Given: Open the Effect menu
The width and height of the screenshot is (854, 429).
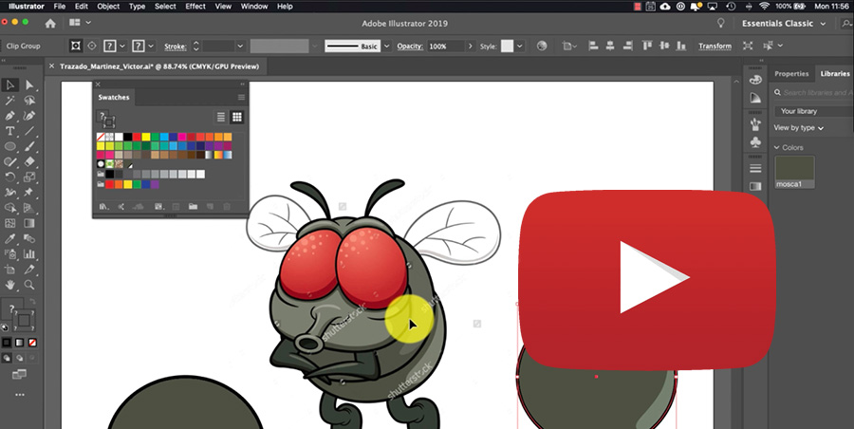Looking at the screenshot, I should (x=195, y=7).
